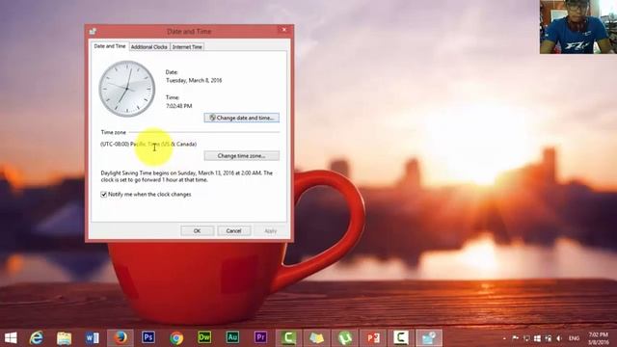Open Adobe Audition from the taskbar

pyautogui.click(x=232, y=337)
